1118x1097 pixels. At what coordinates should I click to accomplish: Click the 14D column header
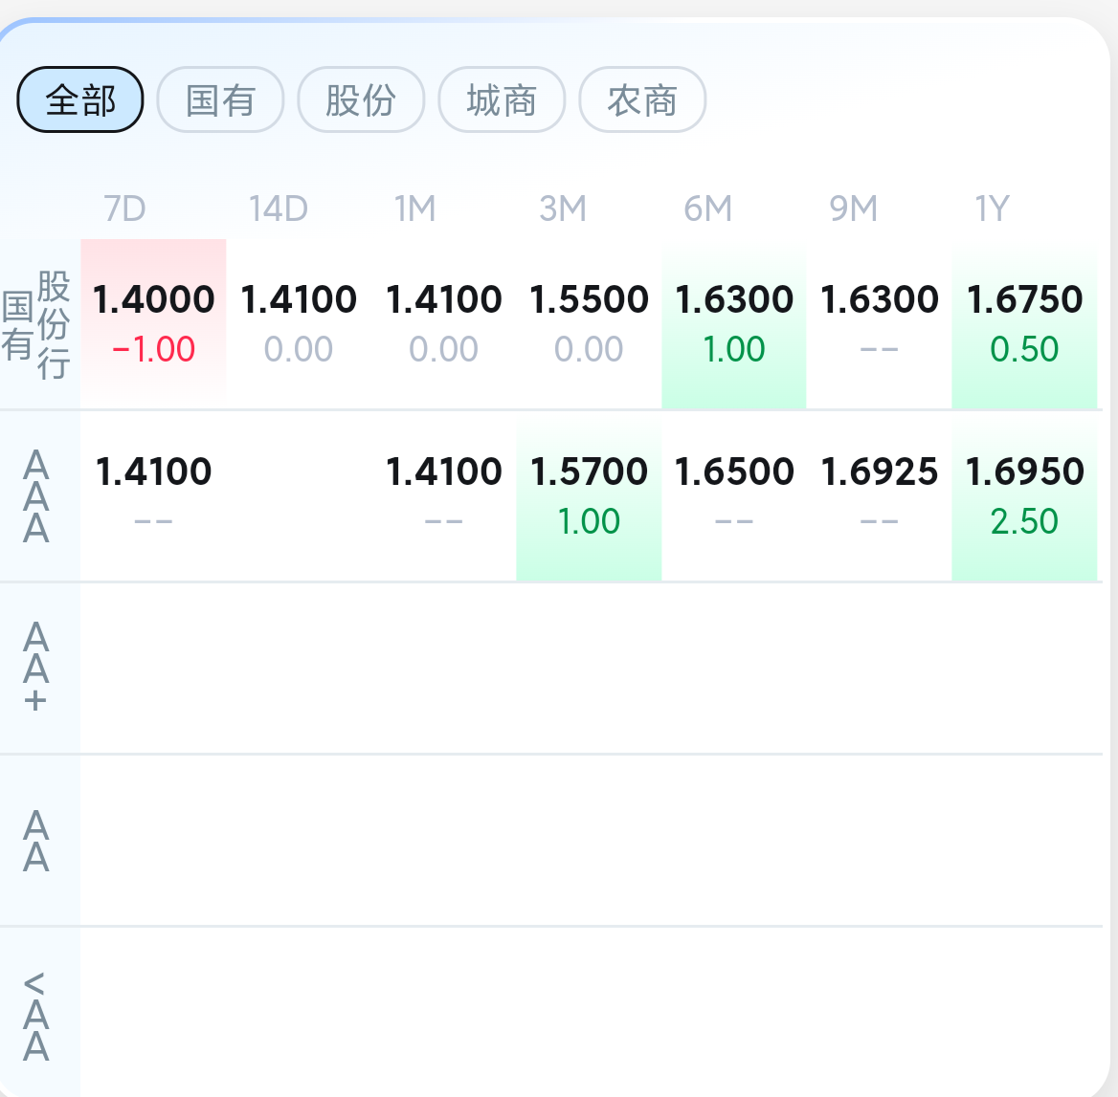tap(279, 208)
